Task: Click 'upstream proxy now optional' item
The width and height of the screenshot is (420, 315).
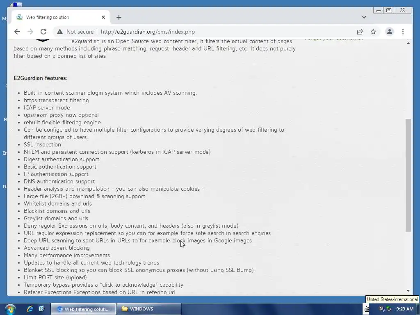Action: [x=61, y=115]
